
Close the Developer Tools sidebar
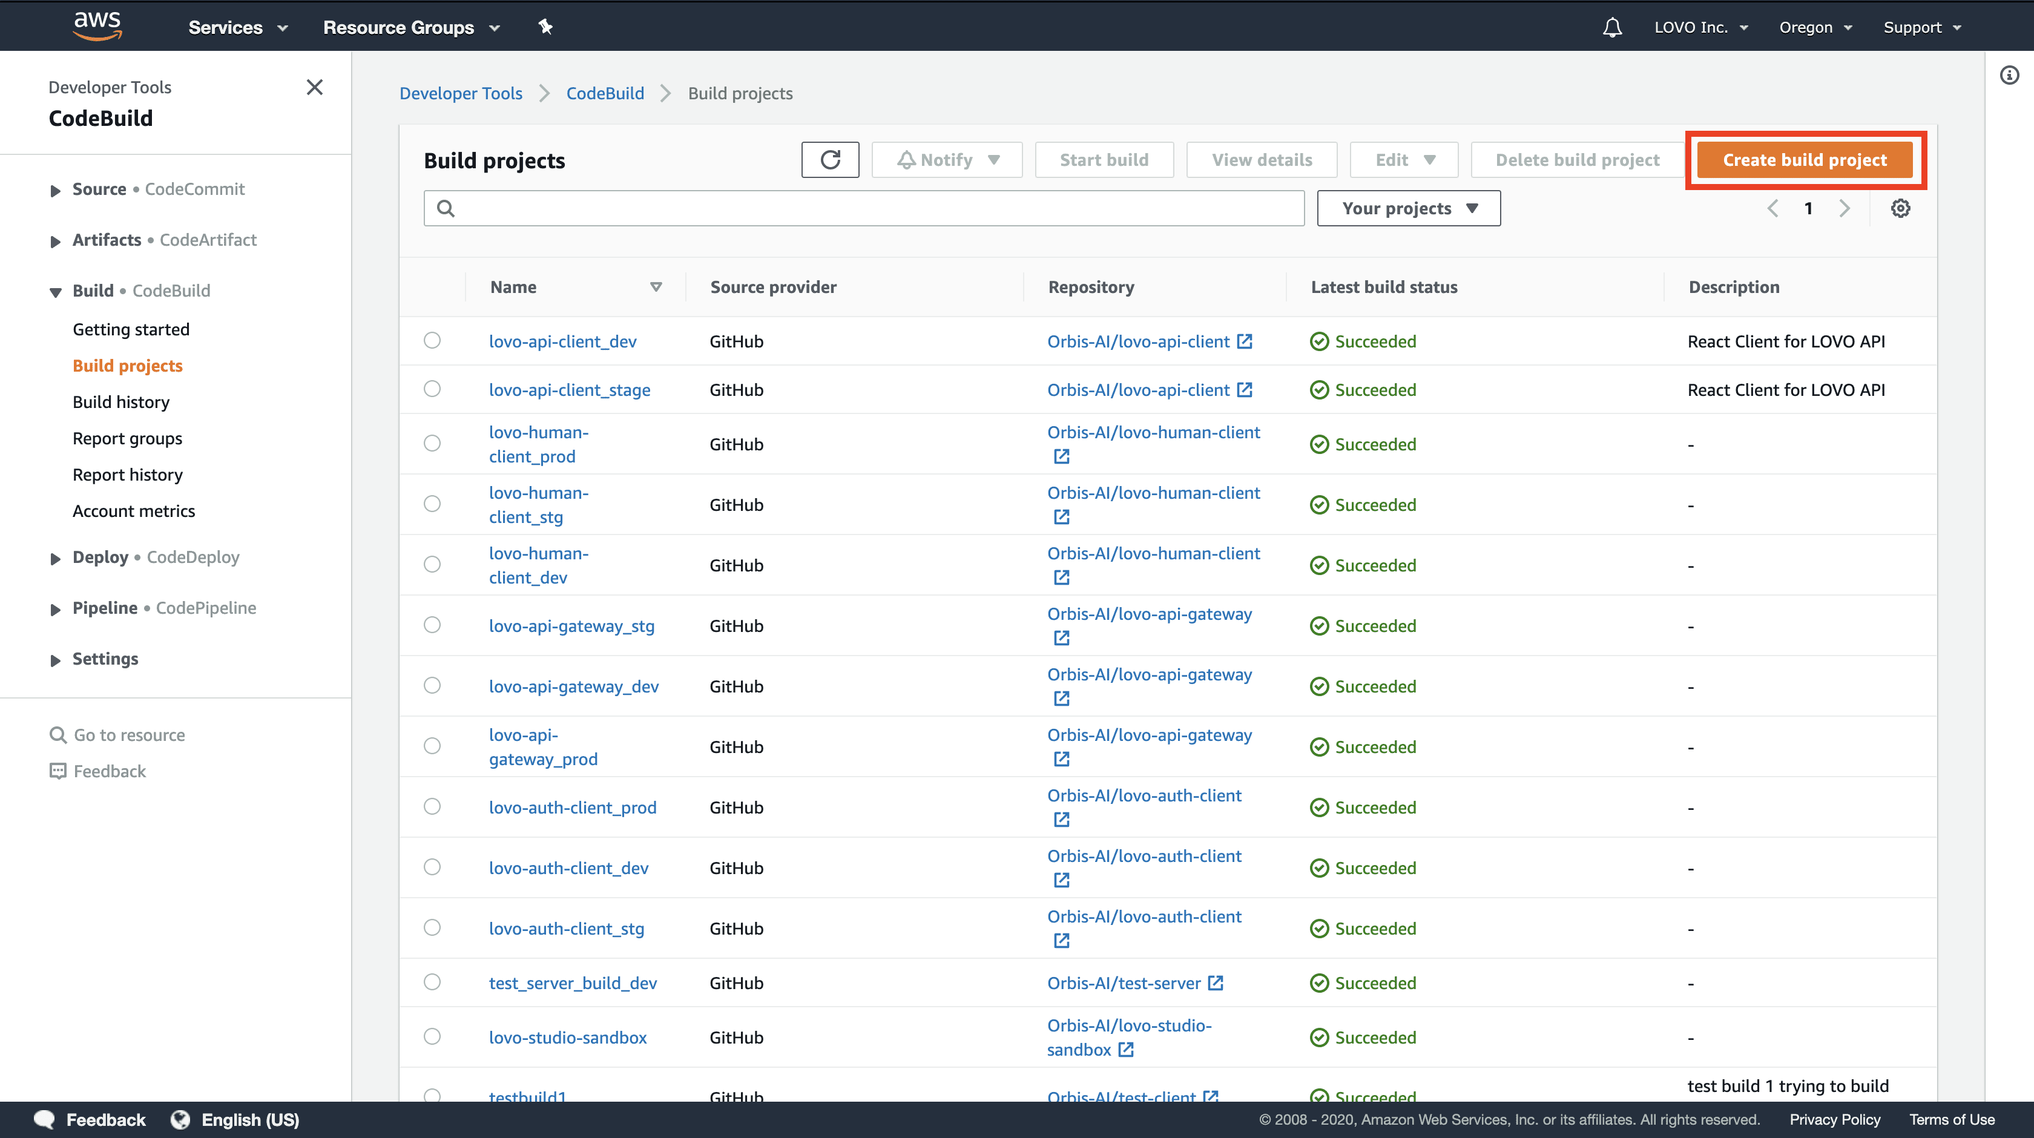coord(314,87)
